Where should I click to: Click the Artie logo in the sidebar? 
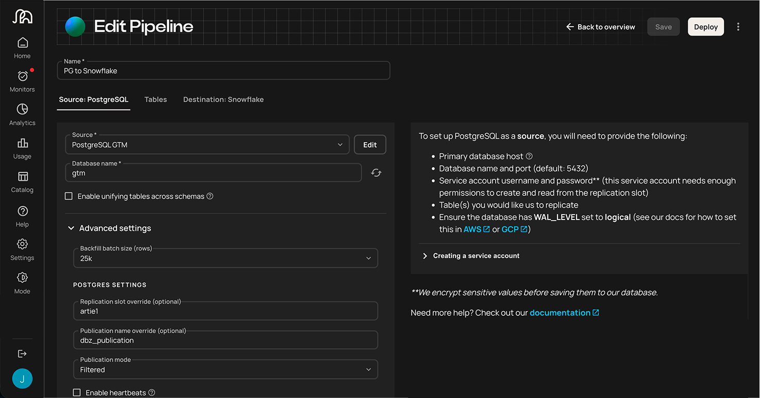click(22, 17)
